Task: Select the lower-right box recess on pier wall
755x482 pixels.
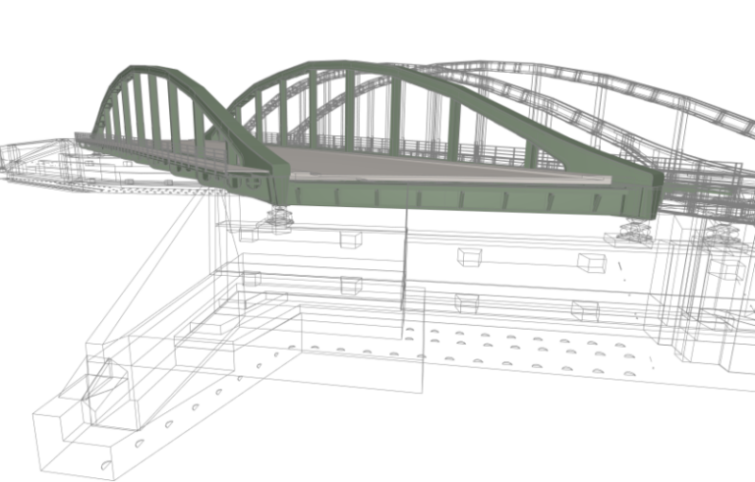Action: coord(584,310)
